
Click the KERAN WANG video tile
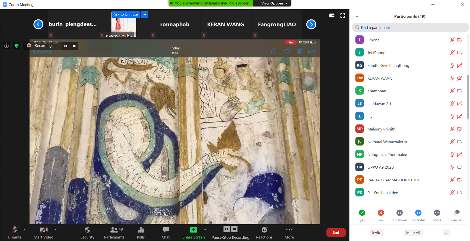point(226,24)
